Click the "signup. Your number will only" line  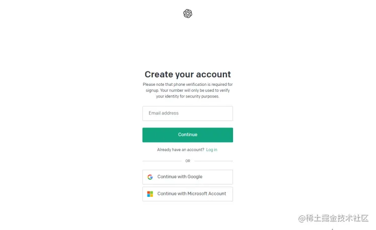(x=187, y=90)
